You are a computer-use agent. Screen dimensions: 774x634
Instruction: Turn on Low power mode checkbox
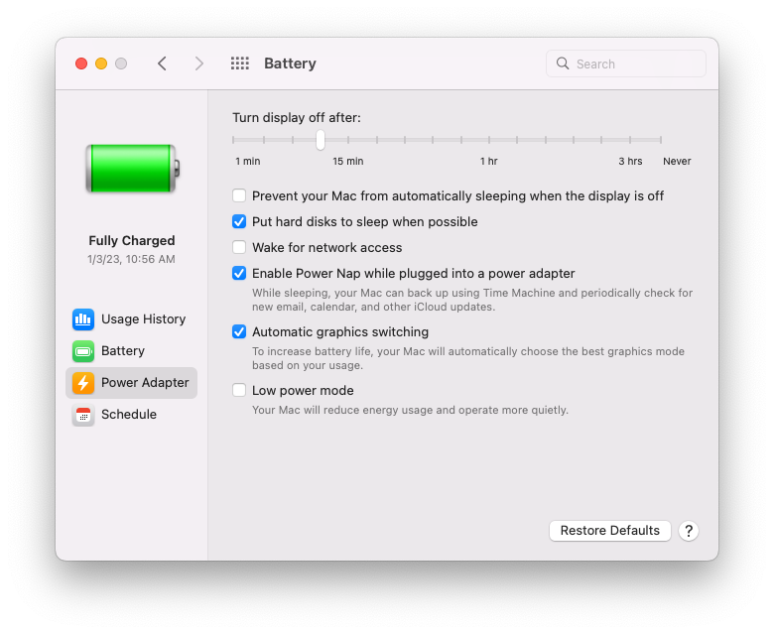[x=239, y=390]
